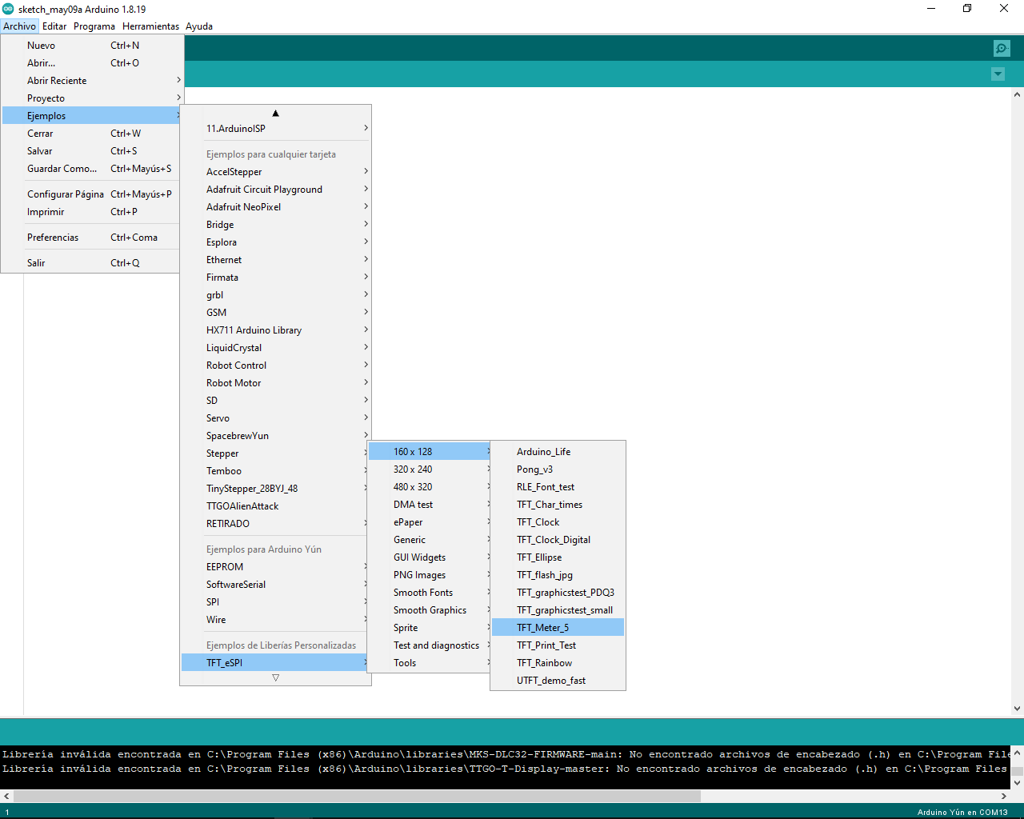Choose Salvar from the menu
The height and width of the screenshot is (819, 1024).
coord(92,151)
